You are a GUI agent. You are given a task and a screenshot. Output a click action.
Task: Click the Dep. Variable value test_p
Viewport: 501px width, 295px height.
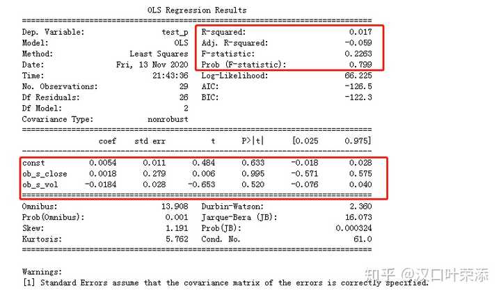pos(175,32)
